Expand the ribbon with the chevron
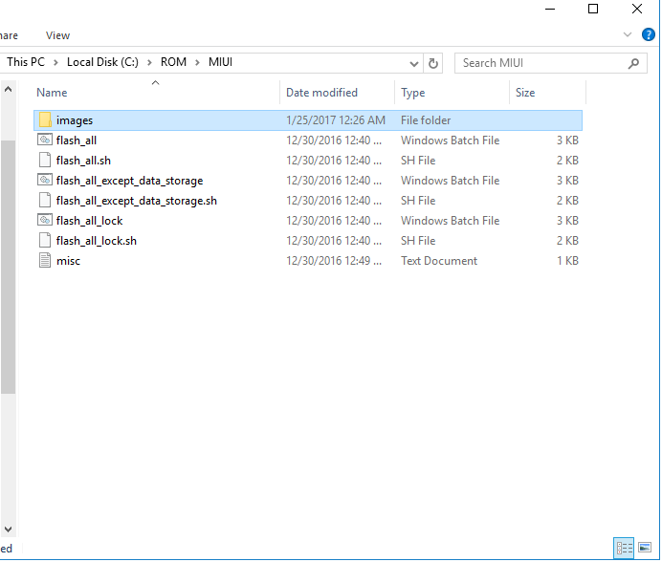This screenshot has height=562, width=662. [x=628, y=34]
